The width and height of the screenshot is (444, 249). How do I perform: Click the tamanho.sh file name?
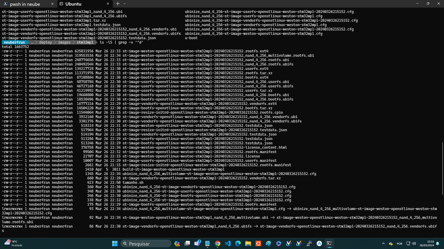133,183
